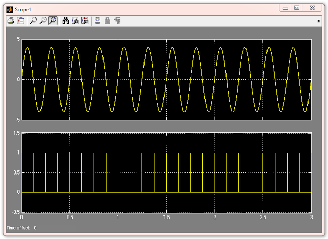The height and width of the screenshot is (239, 328).
Task: Open the system menu via the MATLAB title icon
Action: point(9,10)
